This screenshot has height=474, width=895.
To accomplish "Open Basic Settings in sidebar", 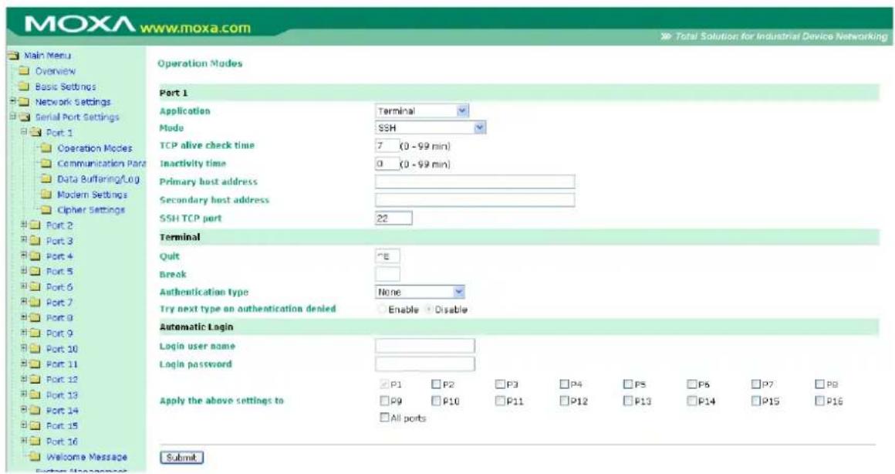I will [65, 86].
